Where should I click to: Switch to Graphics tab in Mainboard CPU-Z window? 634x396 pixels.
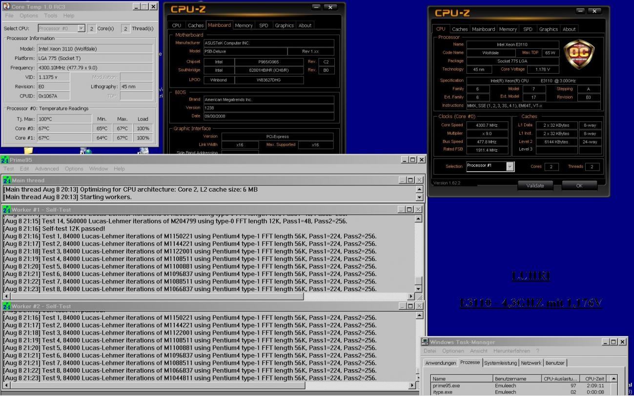[284, 25]
